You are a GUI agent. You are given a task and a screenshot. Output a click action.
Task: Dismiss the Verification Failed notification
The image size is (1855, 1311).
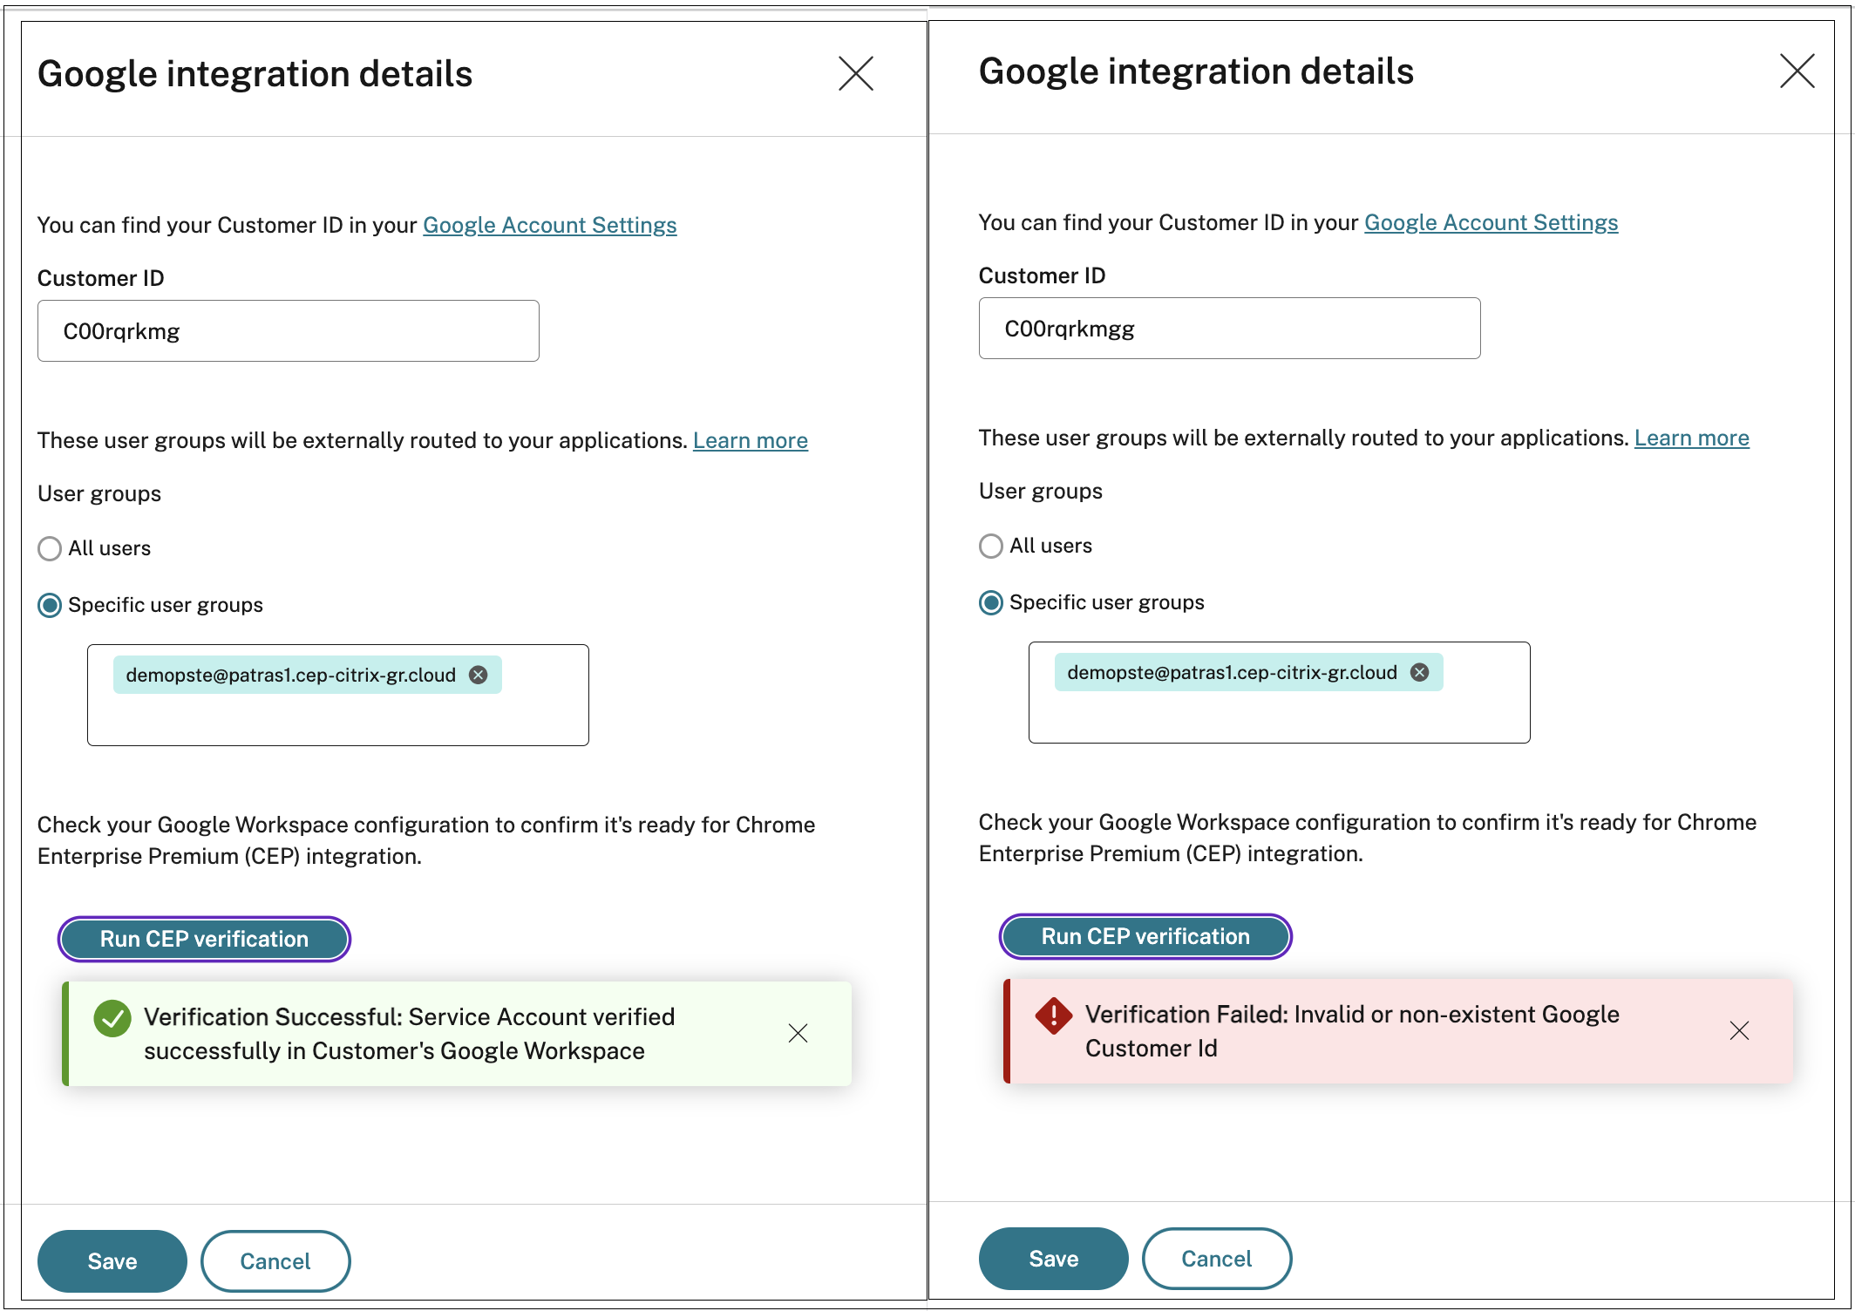pos(1739,1030)
